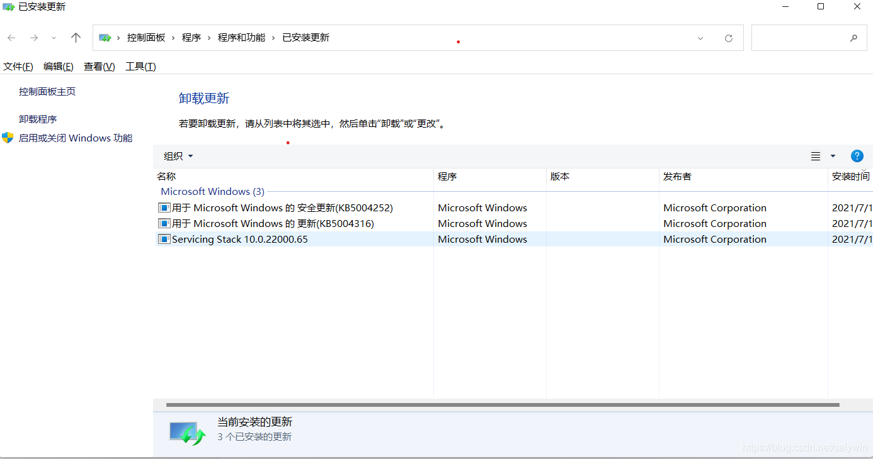Click the address bar location icon

[x=105, y=38]
